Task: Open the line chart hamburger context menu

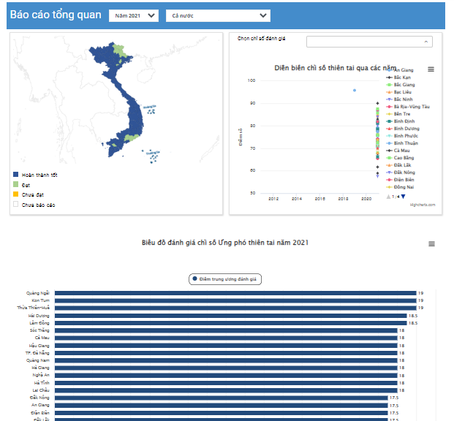Action: [x=431, y=69]
